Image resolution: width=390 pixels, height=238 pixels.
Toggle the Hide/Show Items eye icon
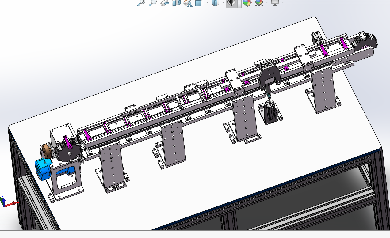231,3
